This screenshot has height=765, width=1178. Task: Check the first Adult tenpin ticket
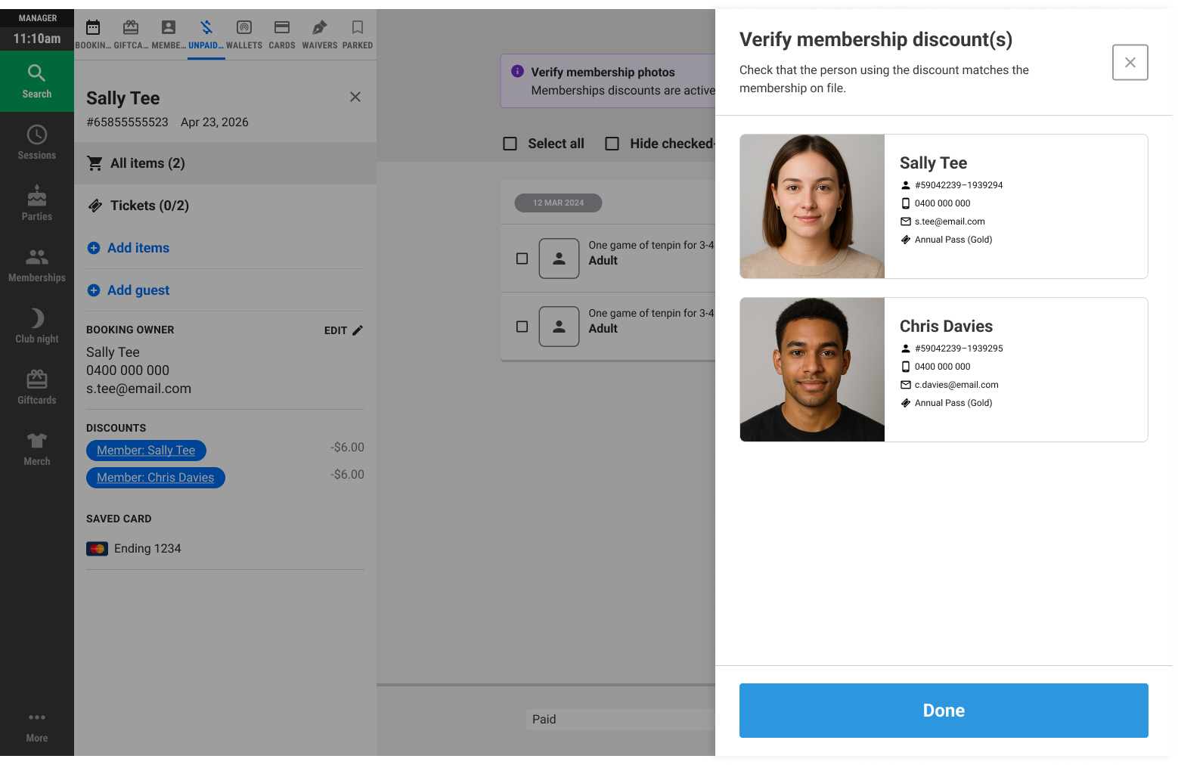pos(522,259)
